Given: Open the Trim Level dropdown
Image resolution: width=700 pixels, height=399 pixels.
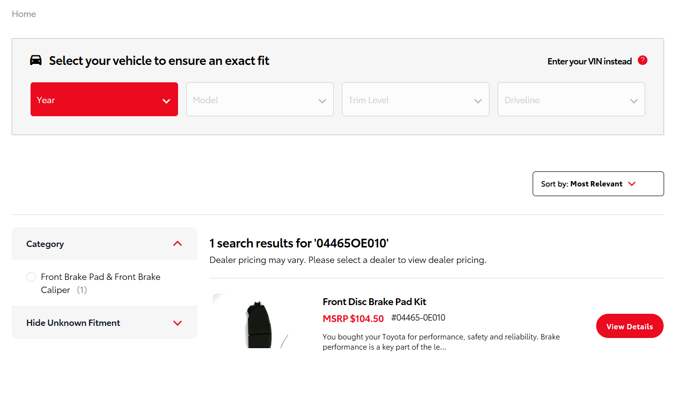Looking at the screenshot, I should coord(415,100).
